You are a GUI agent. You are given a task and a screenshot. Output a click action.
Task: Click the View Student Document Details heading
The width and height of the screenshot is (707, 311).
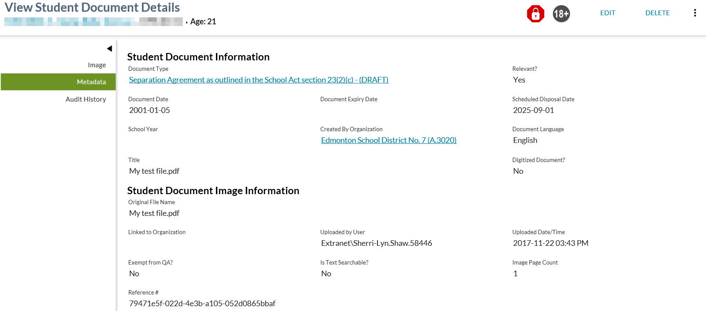pyautogui.click(x=92, y=8)
